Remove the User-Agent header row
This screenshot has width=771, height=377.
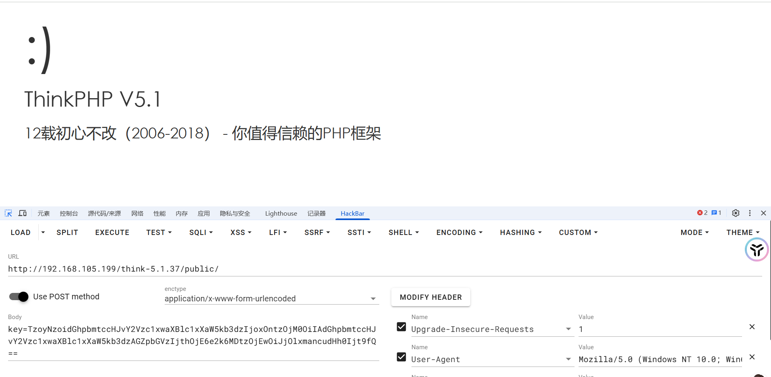752,357
